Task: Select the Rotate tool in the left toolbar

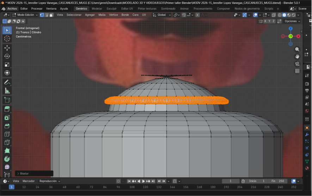Action: (7, 56)
